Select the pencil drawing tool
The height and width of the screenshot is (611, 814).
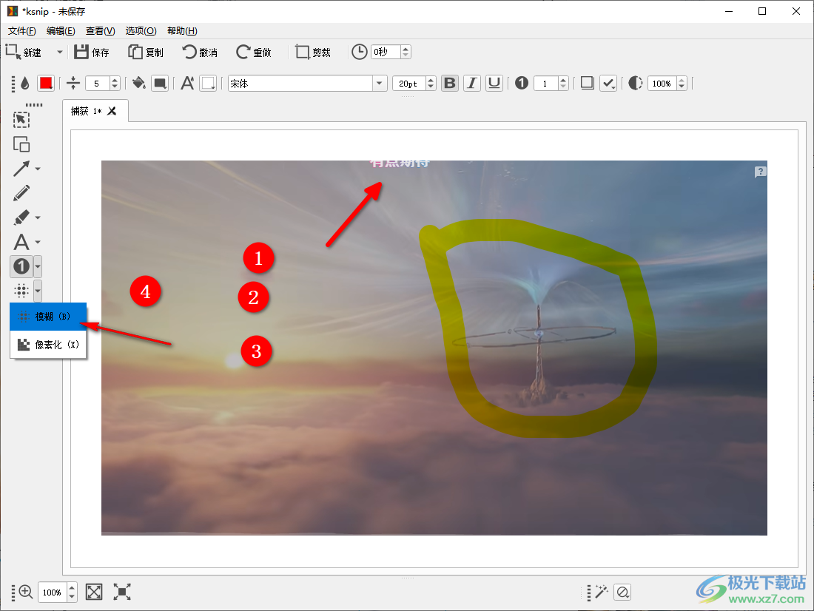point(21,194)
